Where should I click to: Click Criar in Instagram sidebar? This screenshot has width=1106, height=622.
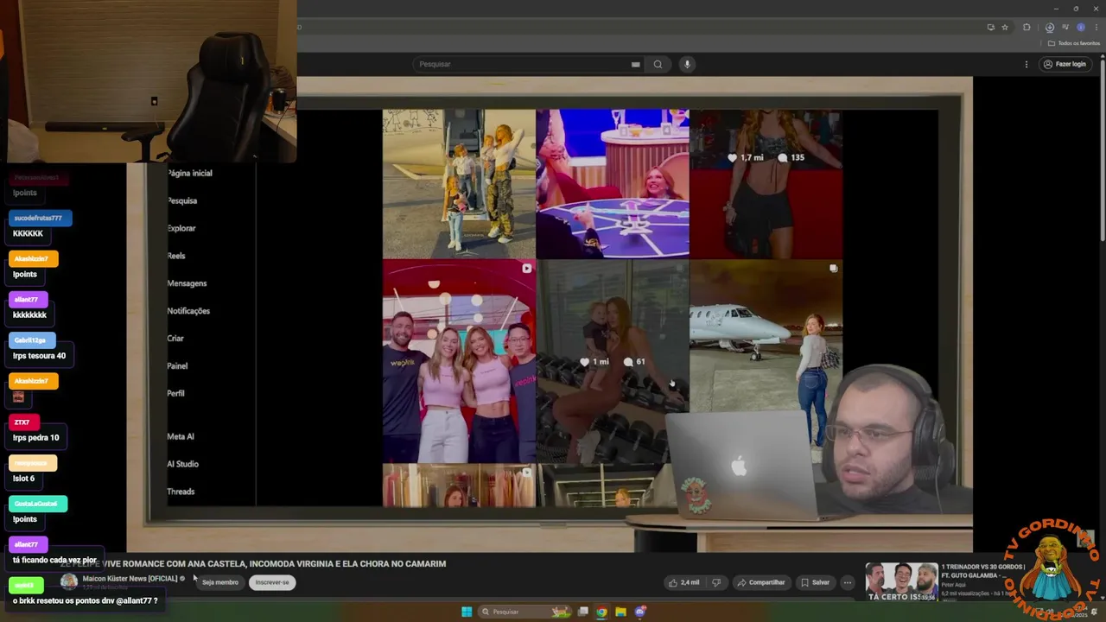point(175,339)
